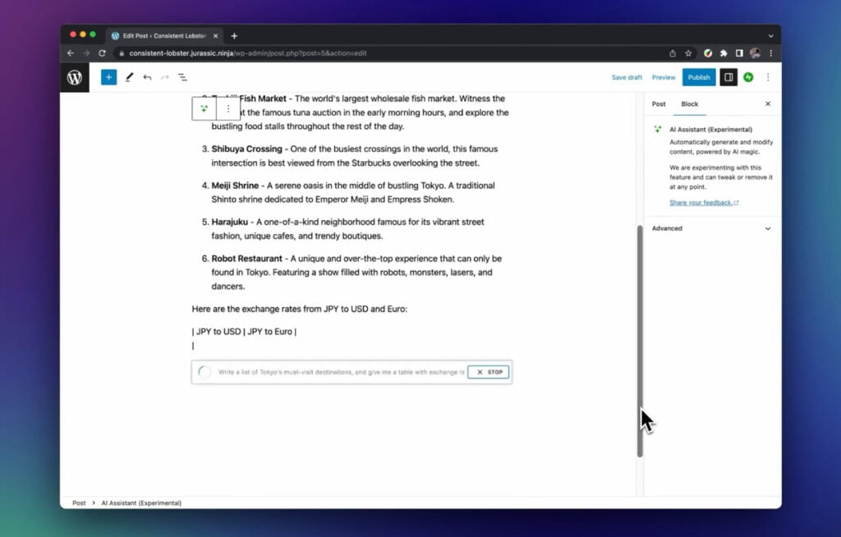Open editor options three-dot menu
This screenshot has height=537, width=841.
(768, 77)
